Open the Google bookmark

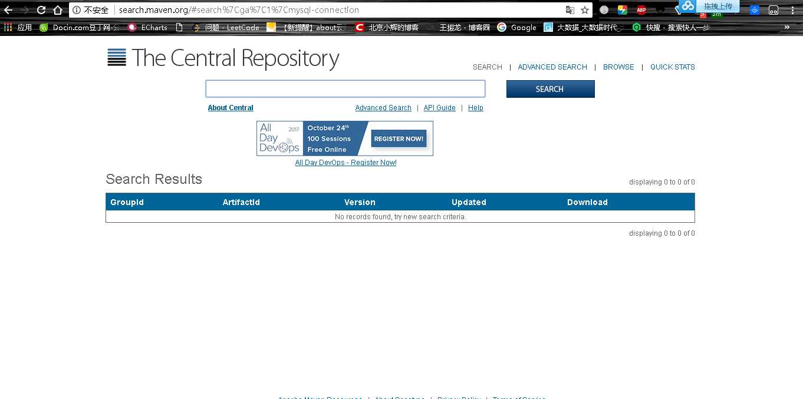coord(516,27)
